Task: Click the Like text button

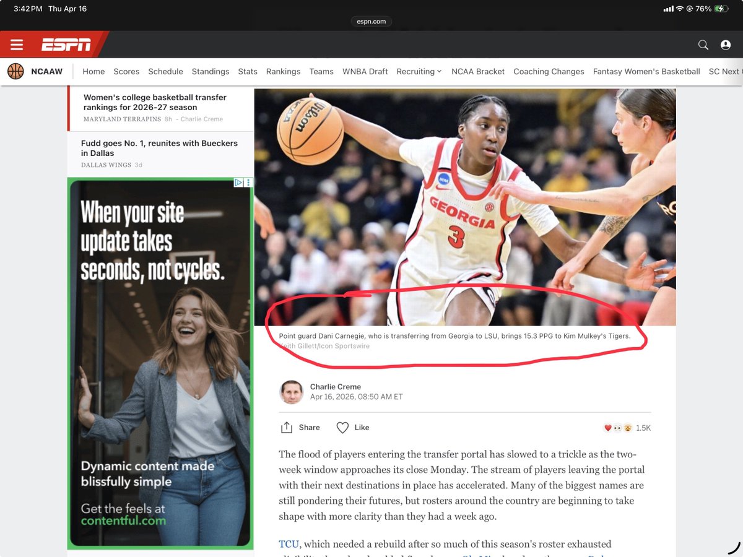Action: [362, 428]
